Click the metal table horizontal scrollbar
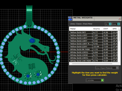Image resolution: width=122 pixels, height=91 pixels. click(x=92, y=64)
